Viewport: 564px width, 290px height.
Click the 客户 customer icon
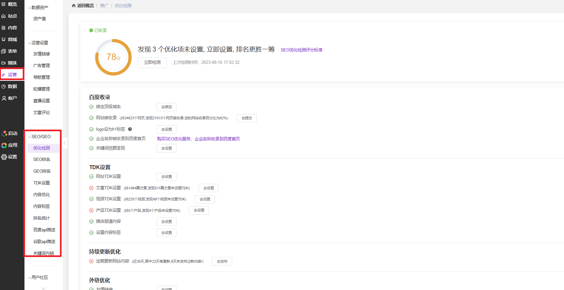pyautogui.click(x=4, y=98)
